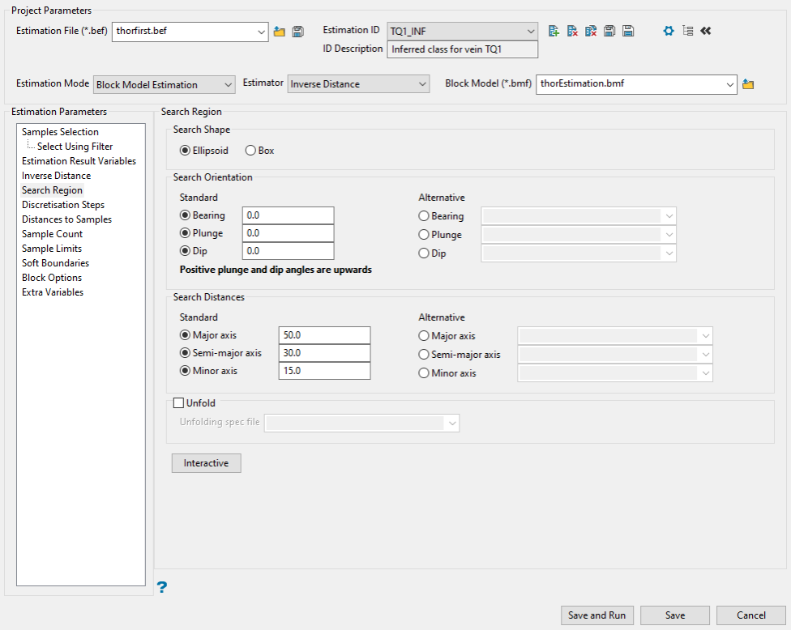Click the settings gear icon
This screenshot has width=791, height=630.
pos(669,31)
